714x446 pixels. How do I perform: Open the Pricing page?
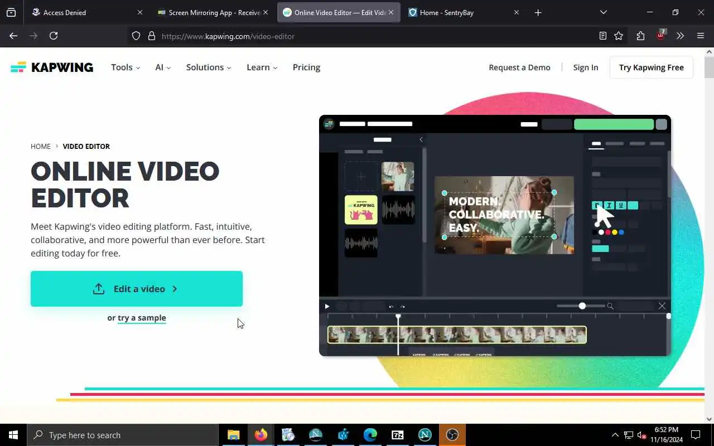pyautogui.click(x=306, y=67)
